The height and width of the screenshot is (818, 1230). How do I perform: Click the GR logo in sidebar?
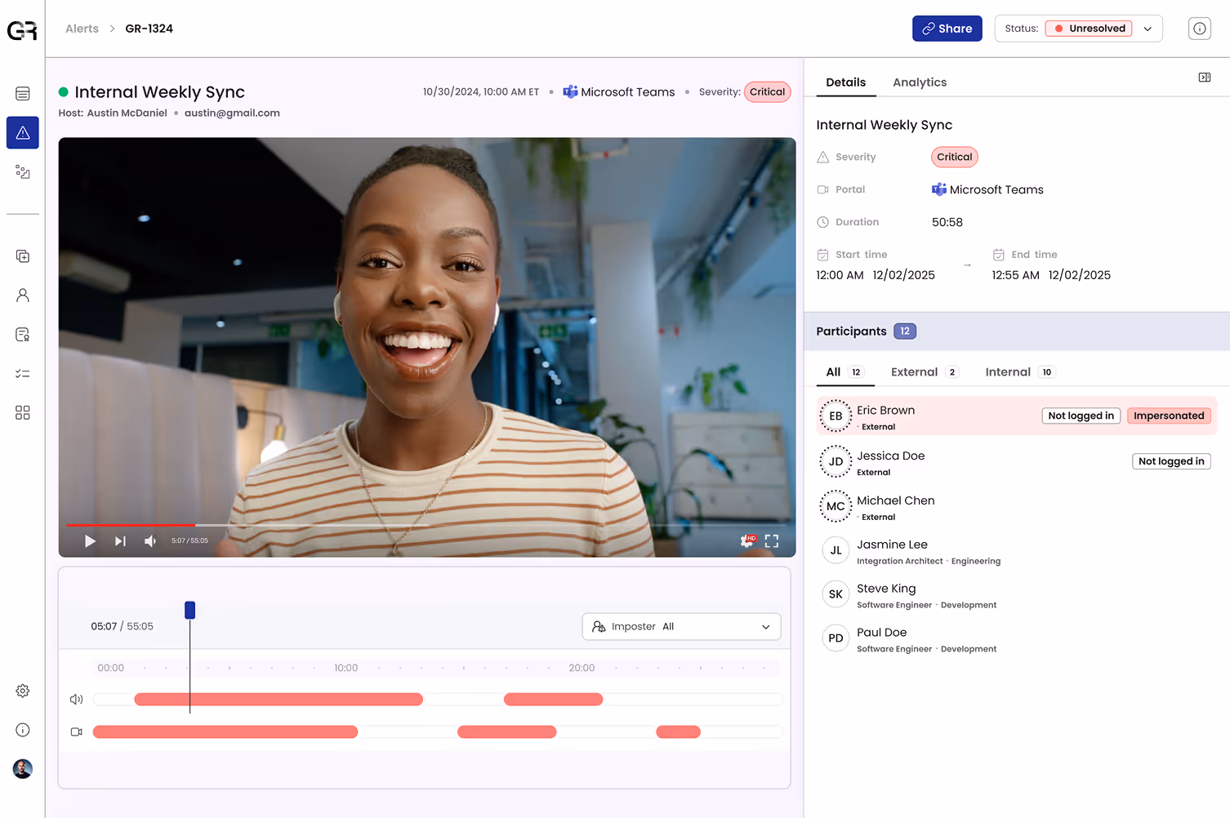coord(22,30)
